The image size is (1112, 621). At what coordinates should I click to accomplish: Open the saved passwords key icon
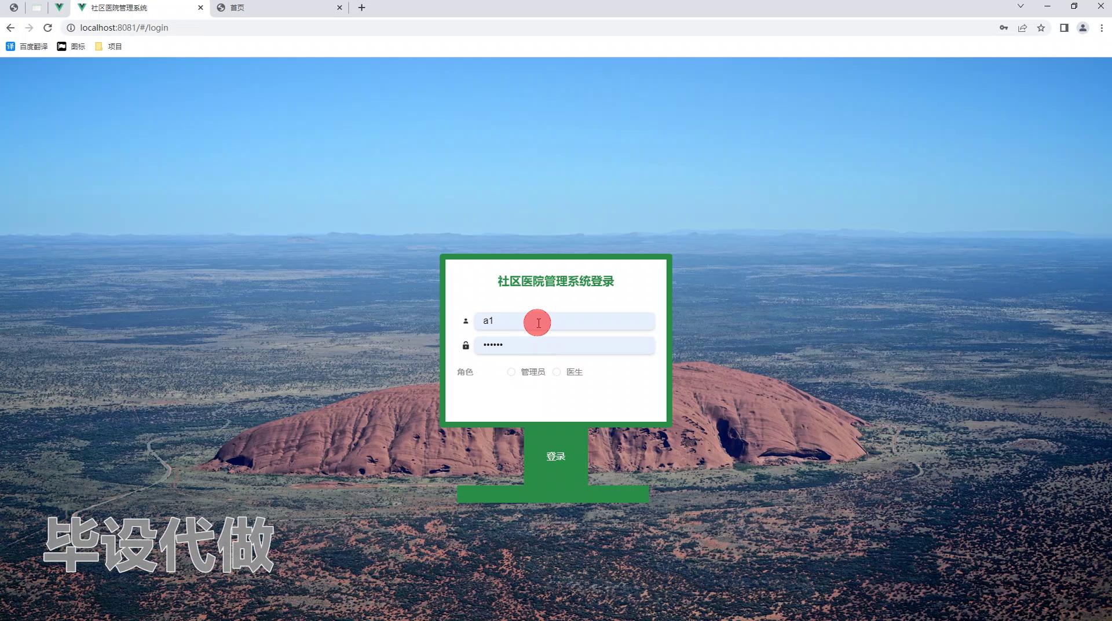pyautogui.click(x=1004, y=28)
